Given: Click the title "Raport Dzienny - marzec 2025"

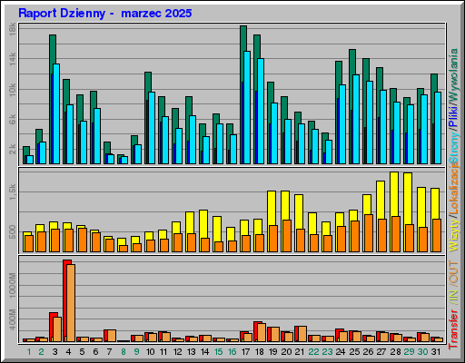Looking at the screenshot, I should [105, 14].
